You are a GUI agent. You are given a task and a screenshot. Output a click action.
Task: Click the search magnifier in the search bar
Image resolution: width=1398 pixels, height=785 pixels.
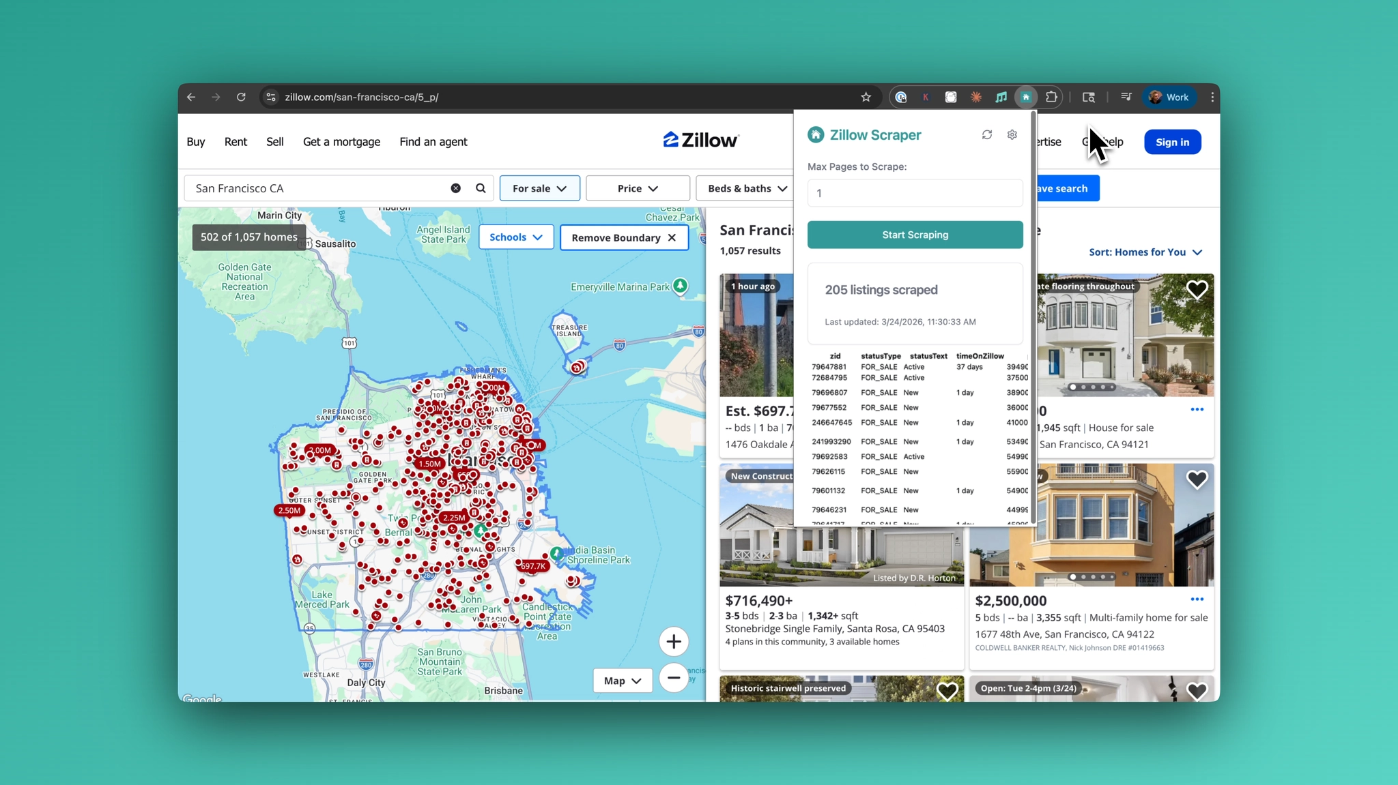coord(481,188)
